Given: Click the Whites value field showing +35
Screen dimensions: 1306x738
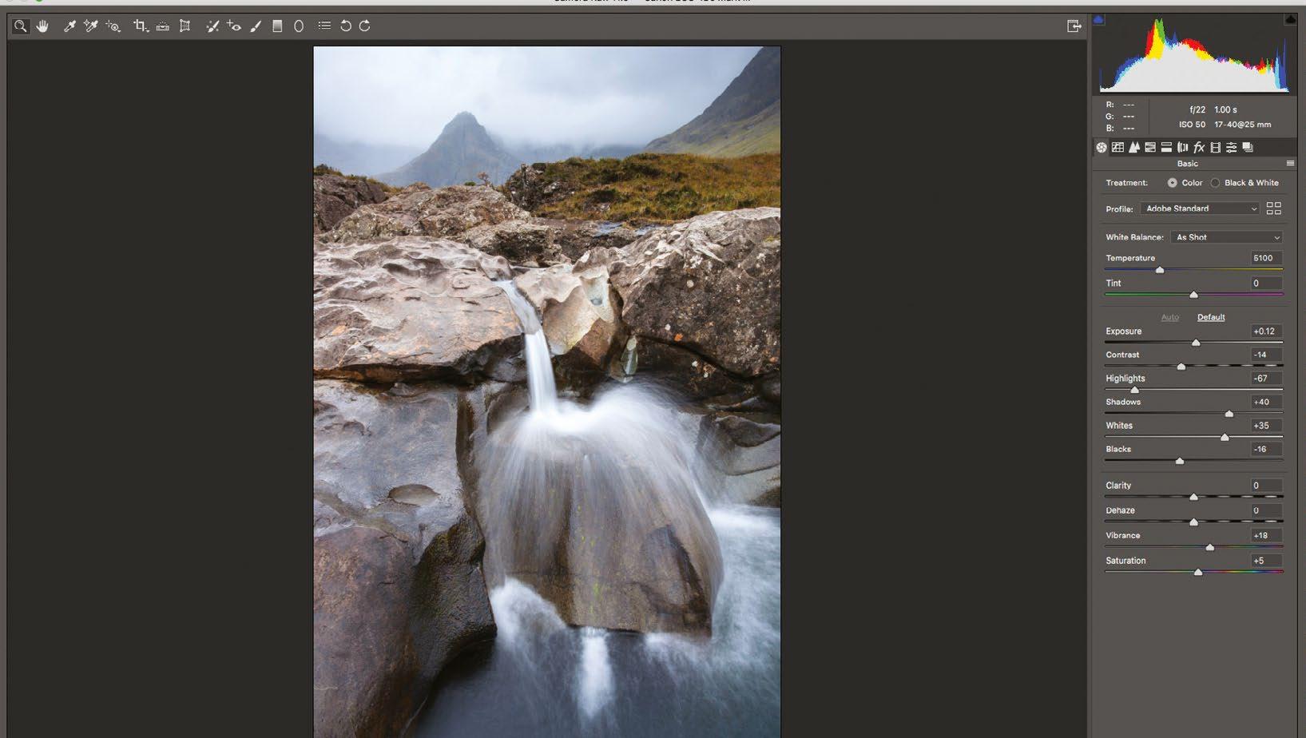Looking at the screenshot, I should [x=1267, y=426].
